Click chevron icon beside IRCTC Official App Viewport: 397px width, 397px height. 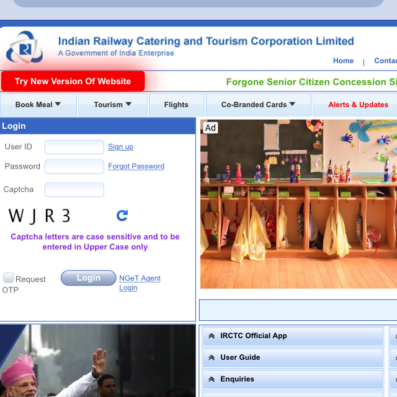pyautogui.click(x=212, y=336)
